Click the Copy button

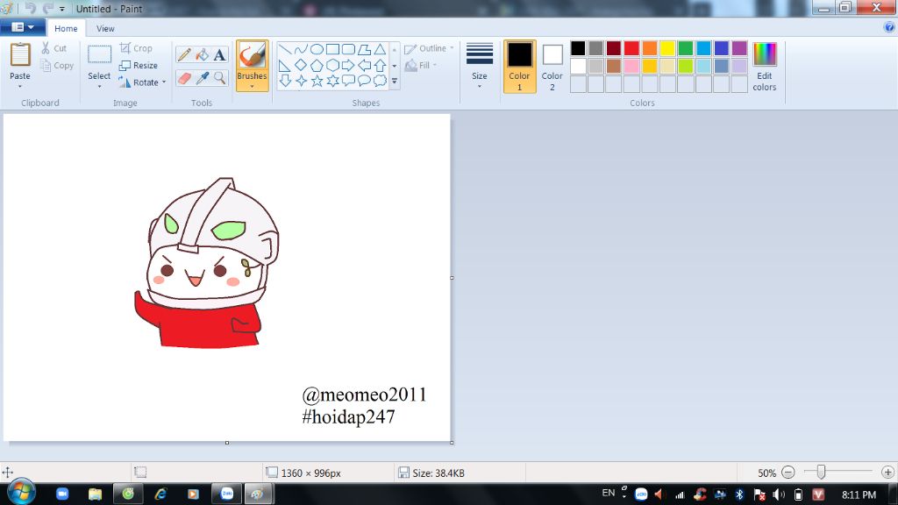pyautogui.click(x=57, y=66)
